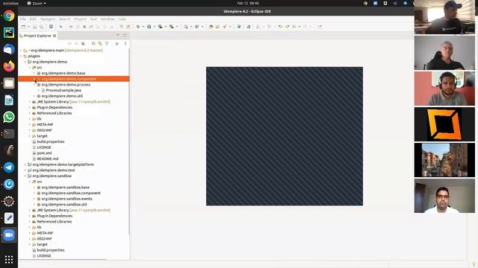Open dropdown arrow next to Back arrow
The image size is (478, 268).
point(299,27)
